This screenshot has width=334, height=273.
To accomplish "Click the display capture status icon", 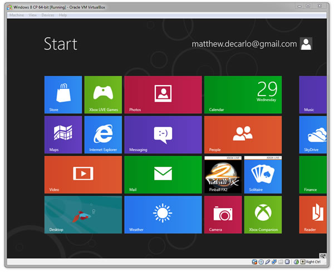I will coord(287,262).
